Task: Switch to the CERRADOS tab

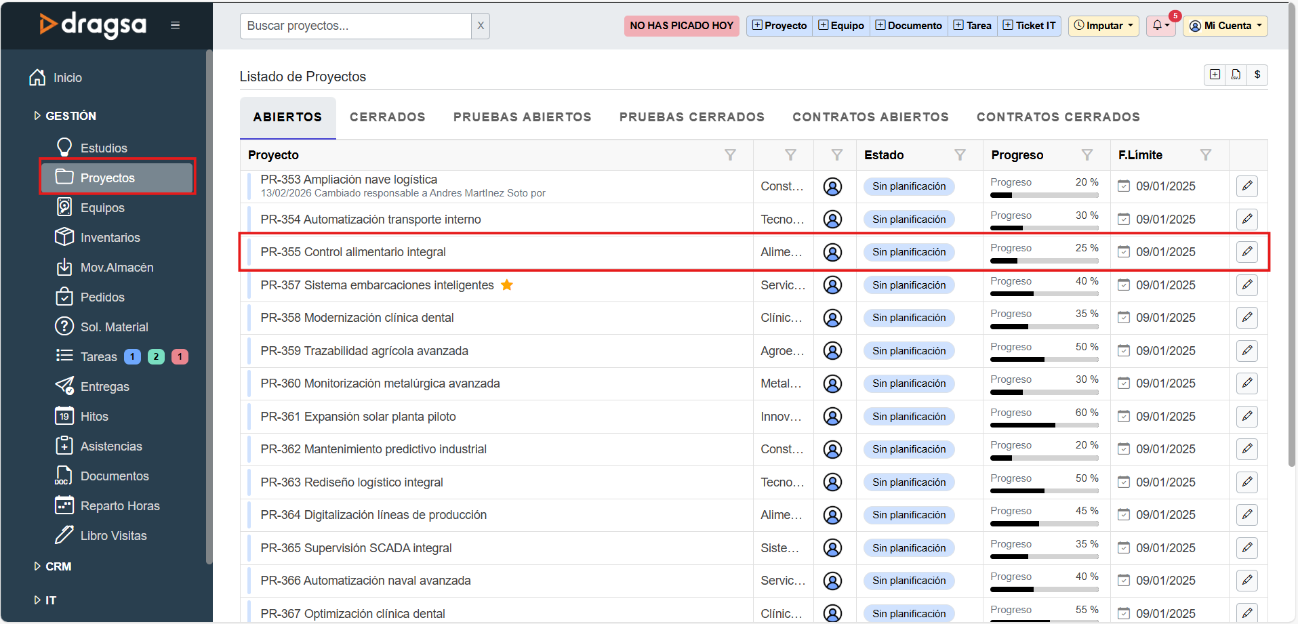Action: point(387,117)
